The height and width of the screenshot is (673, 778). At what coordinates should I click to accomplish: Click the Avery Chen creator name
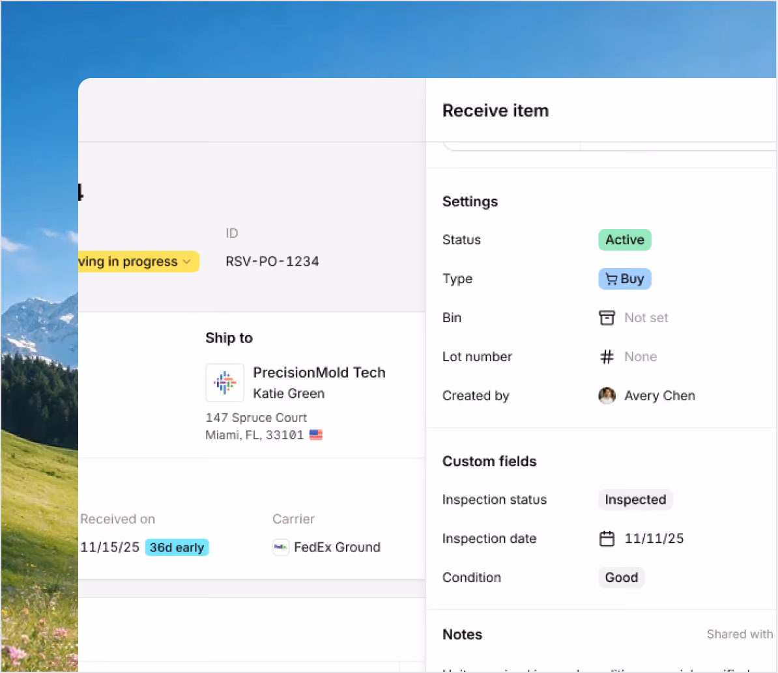click(659, 396)
